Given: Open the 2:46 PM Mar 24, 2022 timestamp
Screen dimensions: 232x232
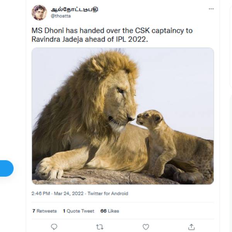Looking at the screenshot, I should (58, 193).
